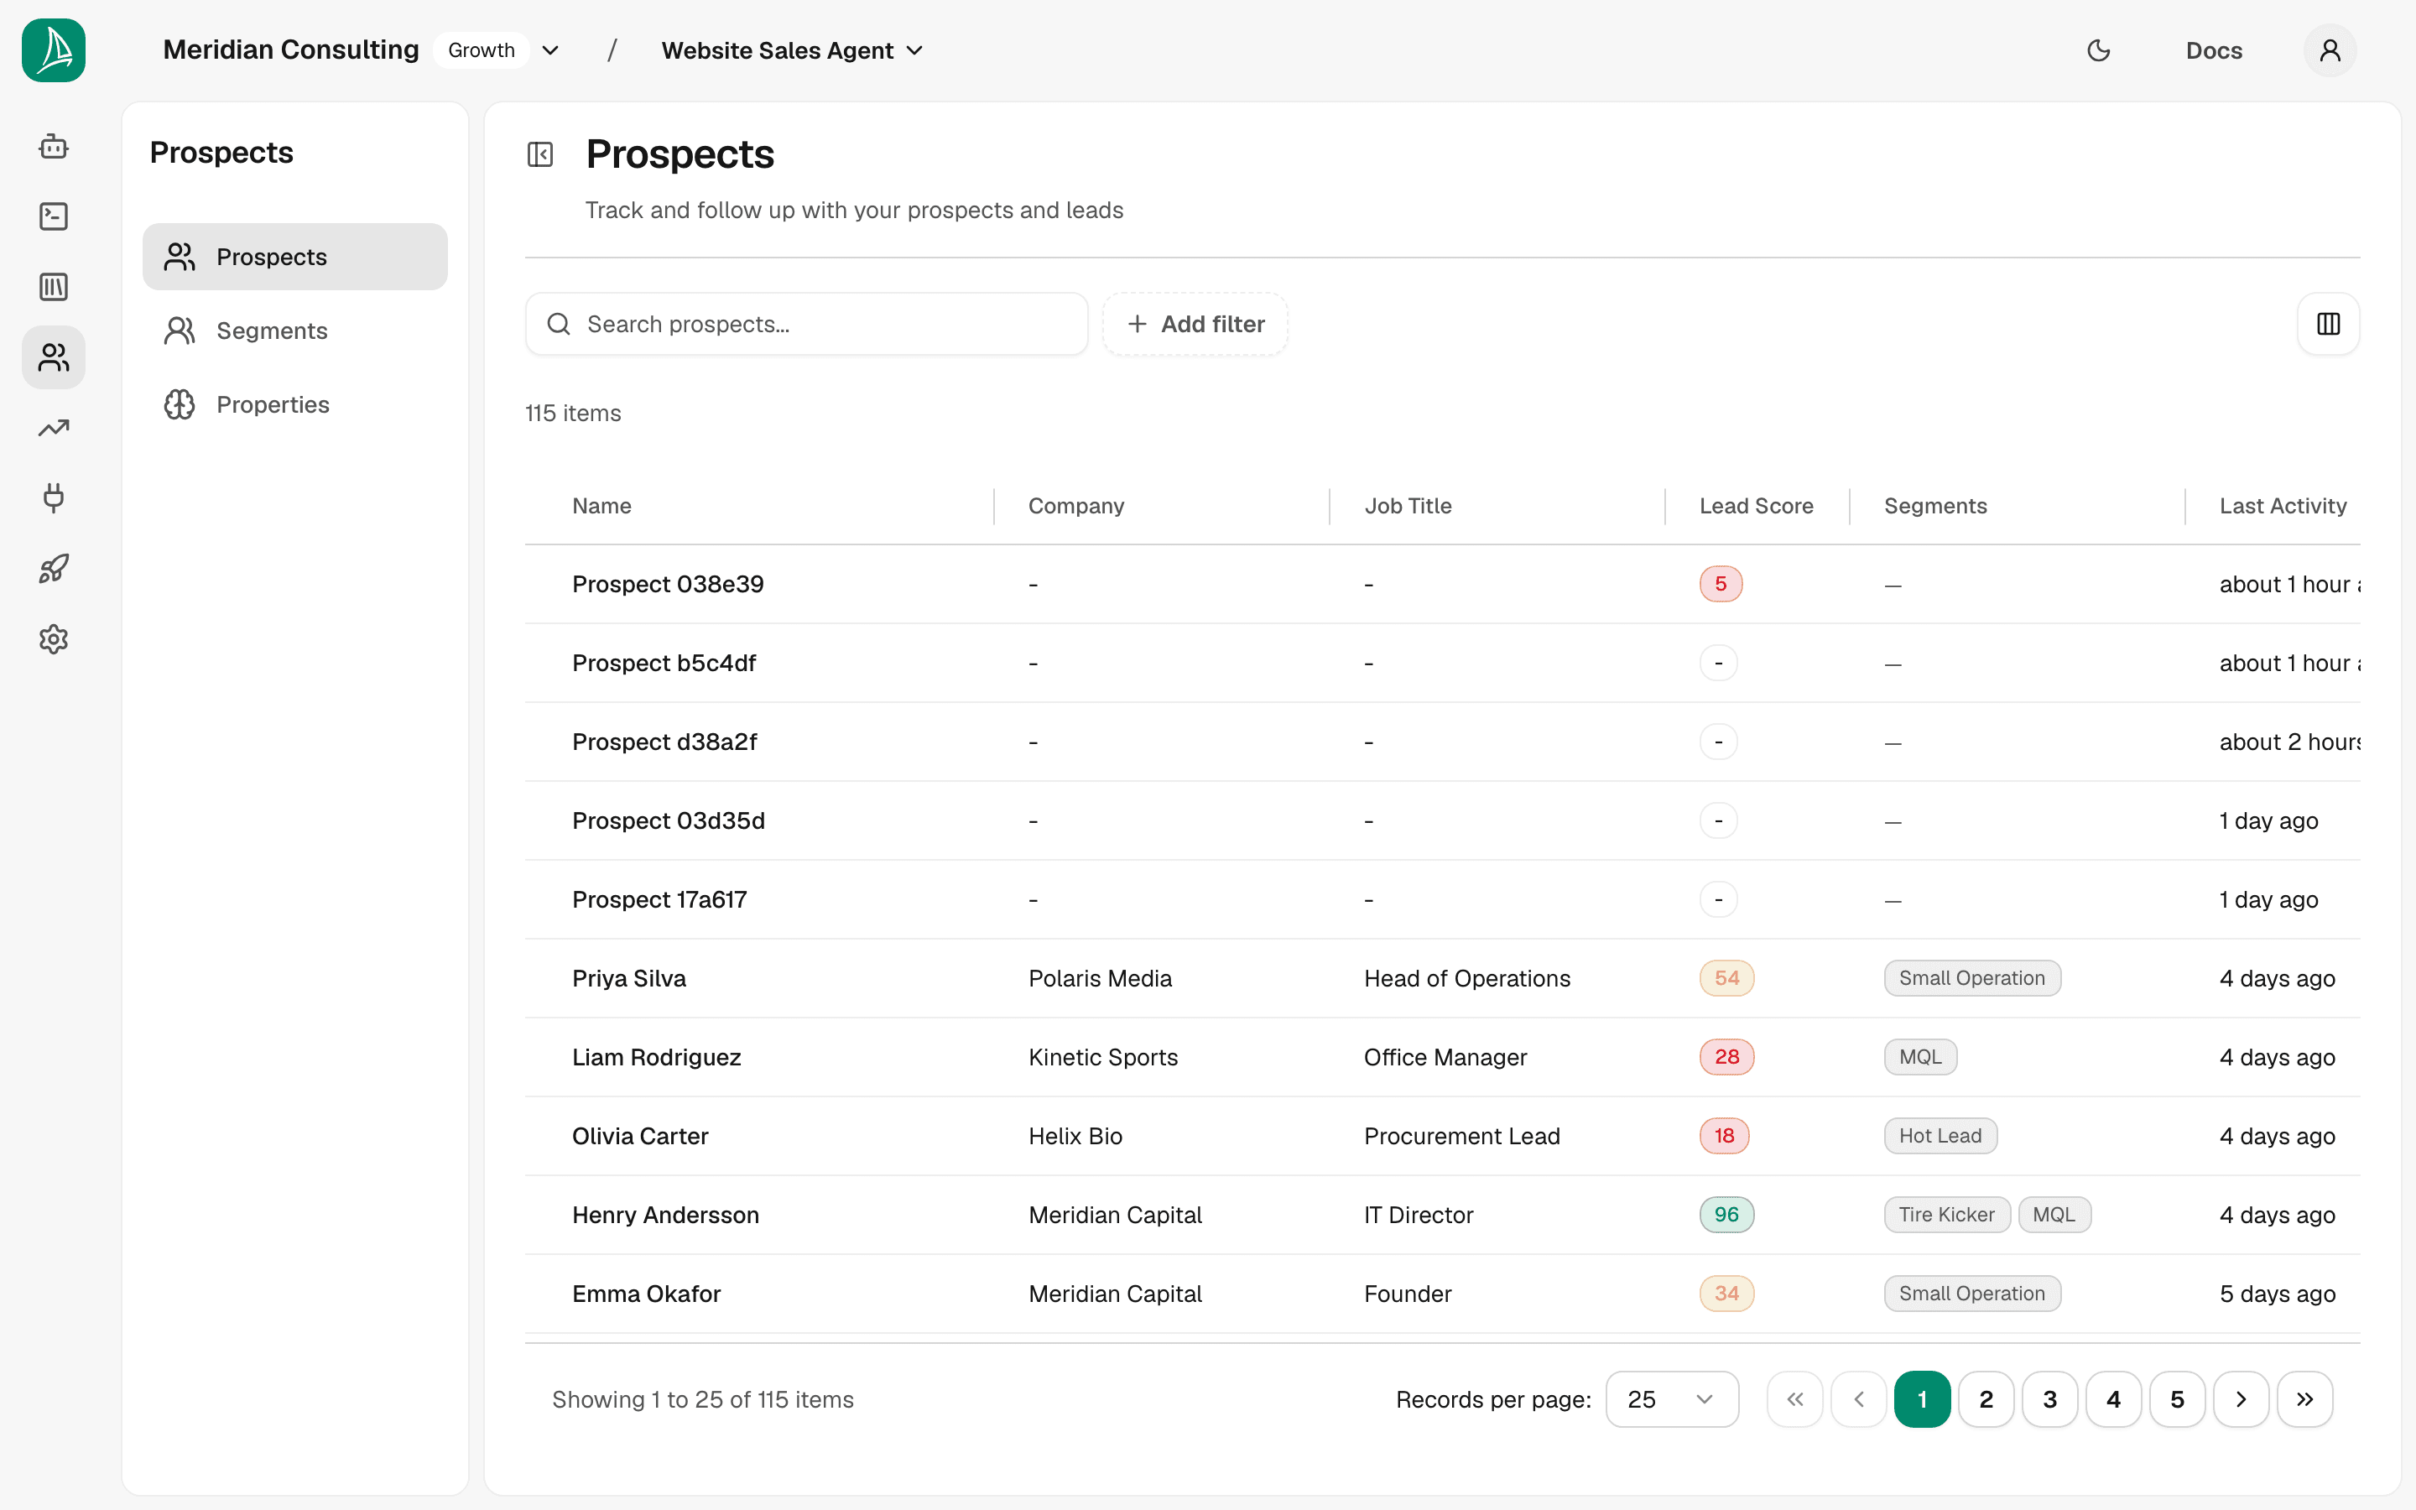The image size is (2416, 1510).
Task: Click the Search prospects field
Action: click(807, 324)
